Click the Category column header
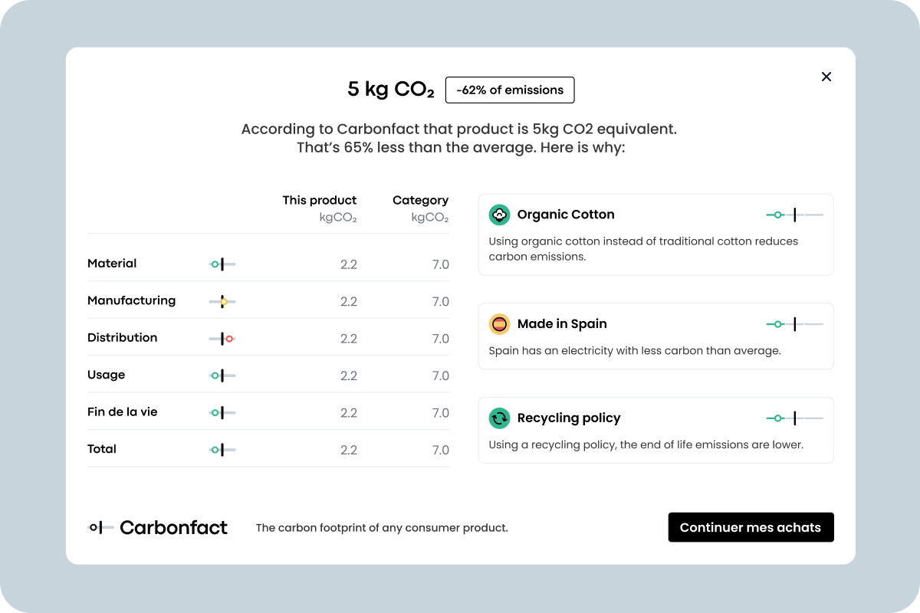The image size is (920, 613). tap(420, 201)
